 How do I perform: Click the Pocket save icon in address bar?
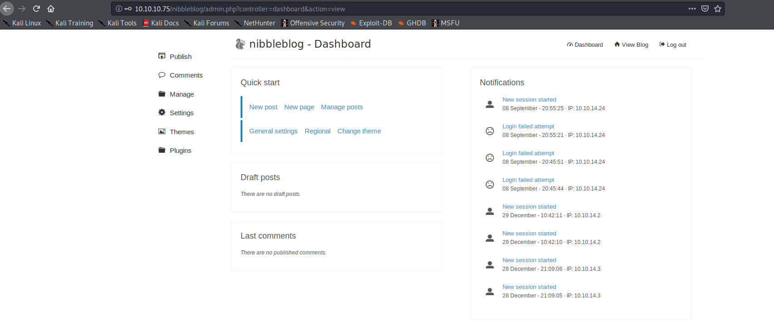point(705,9)
